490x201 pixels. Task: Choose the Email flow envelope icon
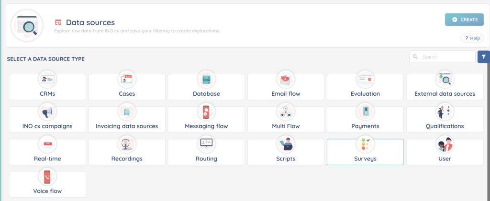286,79
